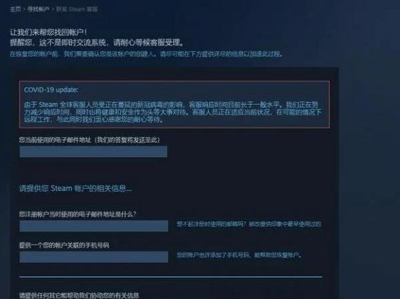Focus the linked phone number input field
This screenshot has width=400, height=299.
pyautogui.click(x=94, y=257)
